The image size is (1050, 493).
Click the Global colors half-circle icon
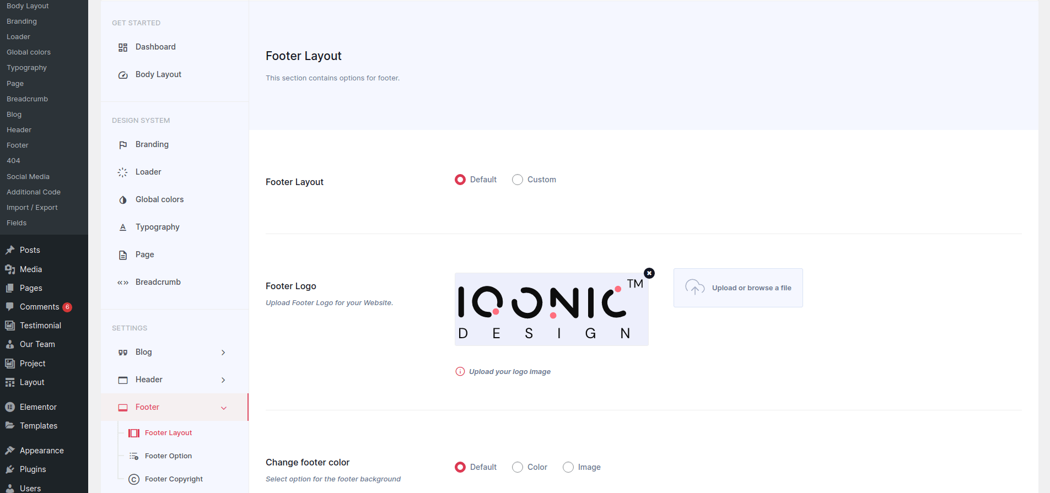click(123, 200)
